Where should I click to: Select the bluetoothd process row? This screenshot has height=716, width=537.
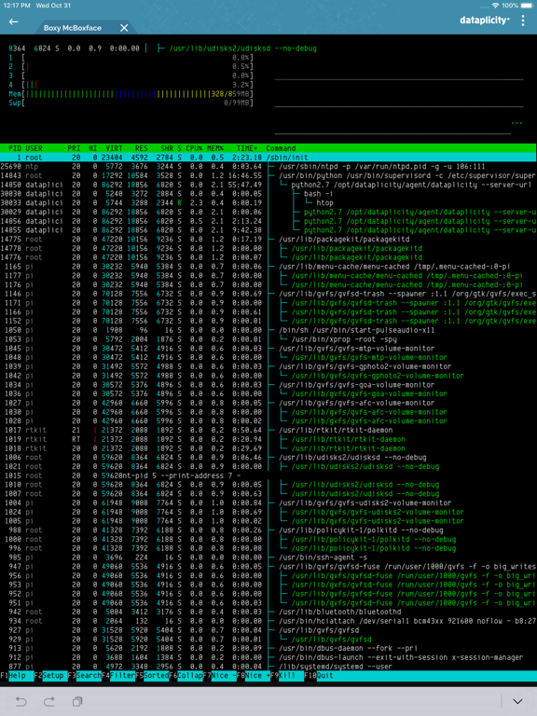coord(268,612)
